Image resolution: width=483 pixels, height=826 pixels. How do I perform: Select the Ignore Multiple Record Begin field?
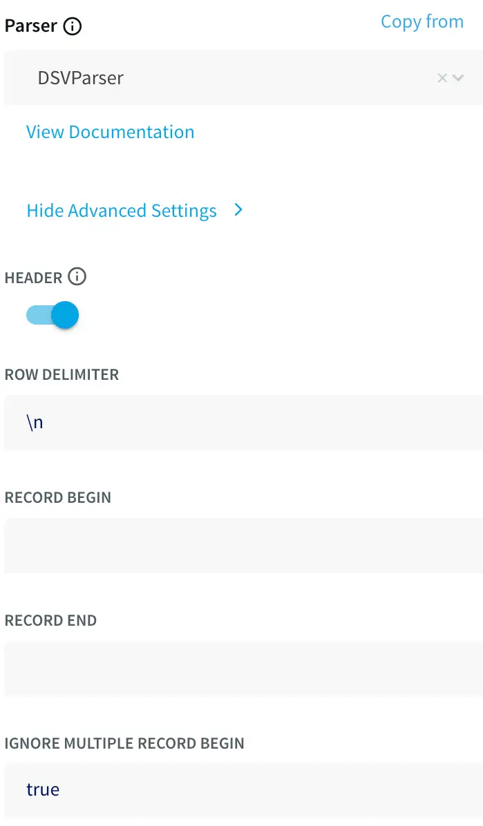242,790
